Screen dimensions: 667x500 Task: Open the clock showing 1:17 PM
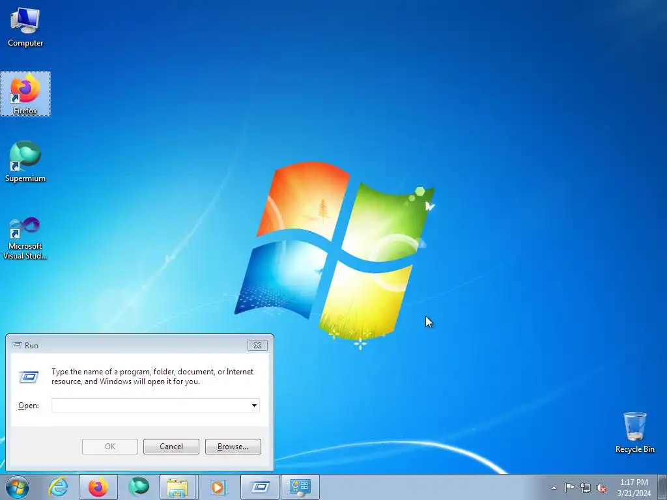[634, 487]
